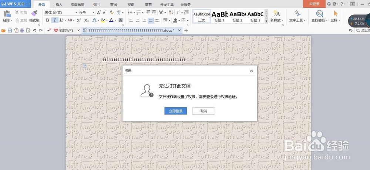Click the phonetic guide (变) icon
This screenshot has width=370, height=170.
[118, 13]
